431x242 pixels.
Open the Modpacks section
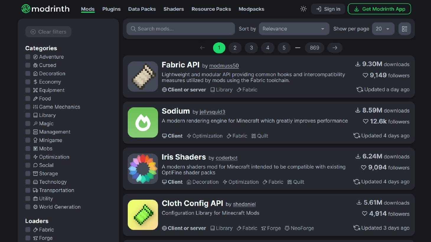pyautogui.click(x=251, y=9)
